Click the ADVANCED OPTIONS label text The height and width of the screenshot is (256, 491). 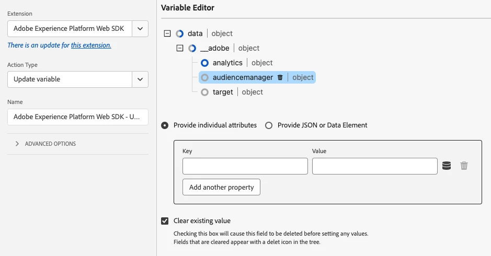[50, 144]
